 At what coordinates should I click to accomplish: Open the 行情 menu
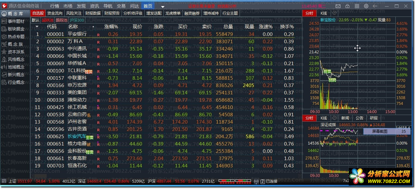pos(55,6)
